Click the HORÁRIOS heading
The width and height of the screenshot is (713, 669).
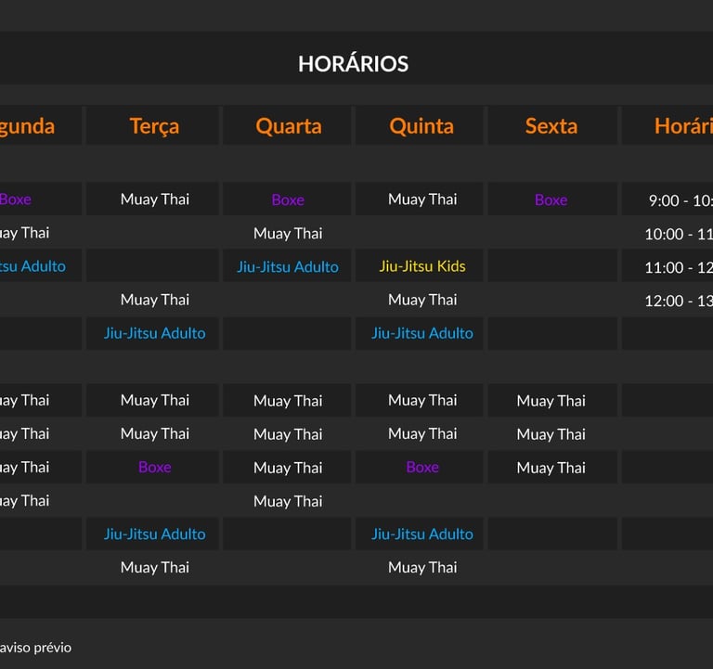[x=353, y=64]
